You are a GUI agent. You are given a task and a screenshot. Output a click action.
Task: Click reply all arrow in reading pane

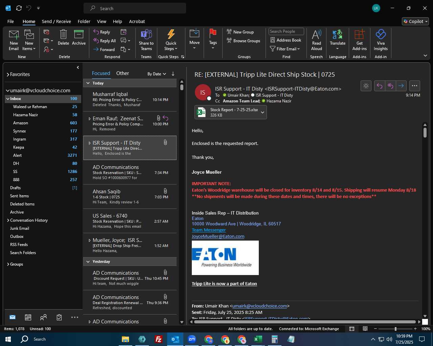point(390,86)
